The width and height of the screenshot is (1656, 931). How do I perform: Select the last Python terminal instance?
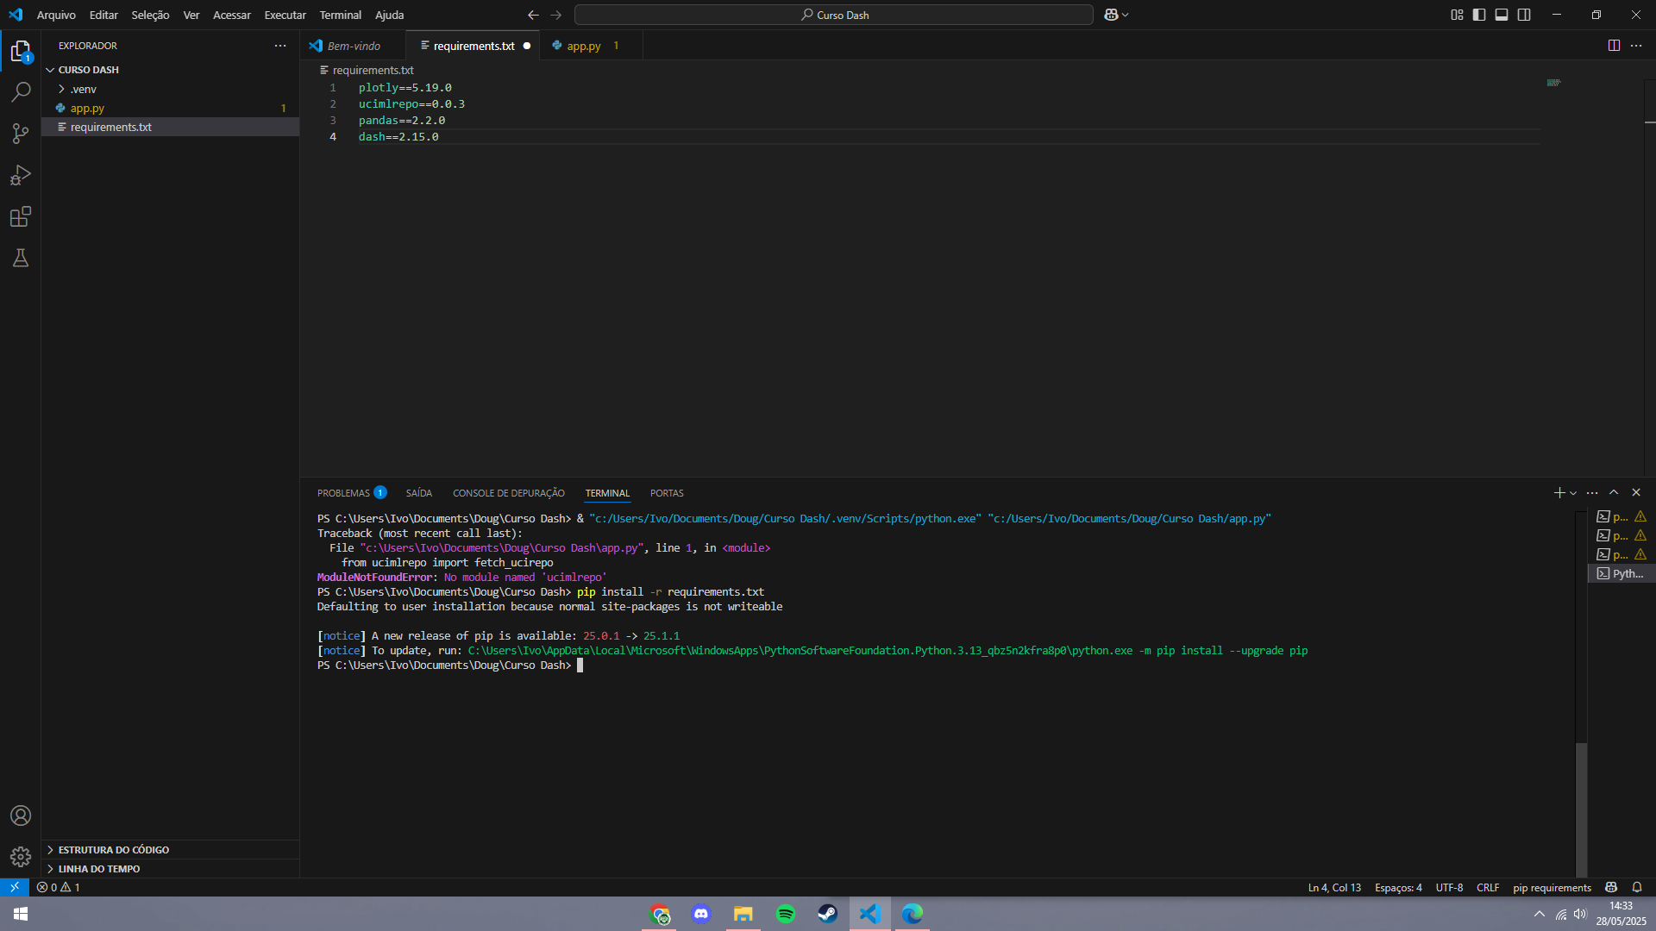pyautogui.click(x=1621, y=573)
